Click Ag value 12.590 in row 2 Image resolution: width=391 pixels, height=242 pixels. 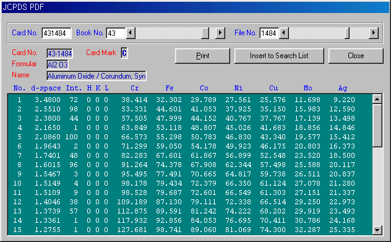pos(342,109)
